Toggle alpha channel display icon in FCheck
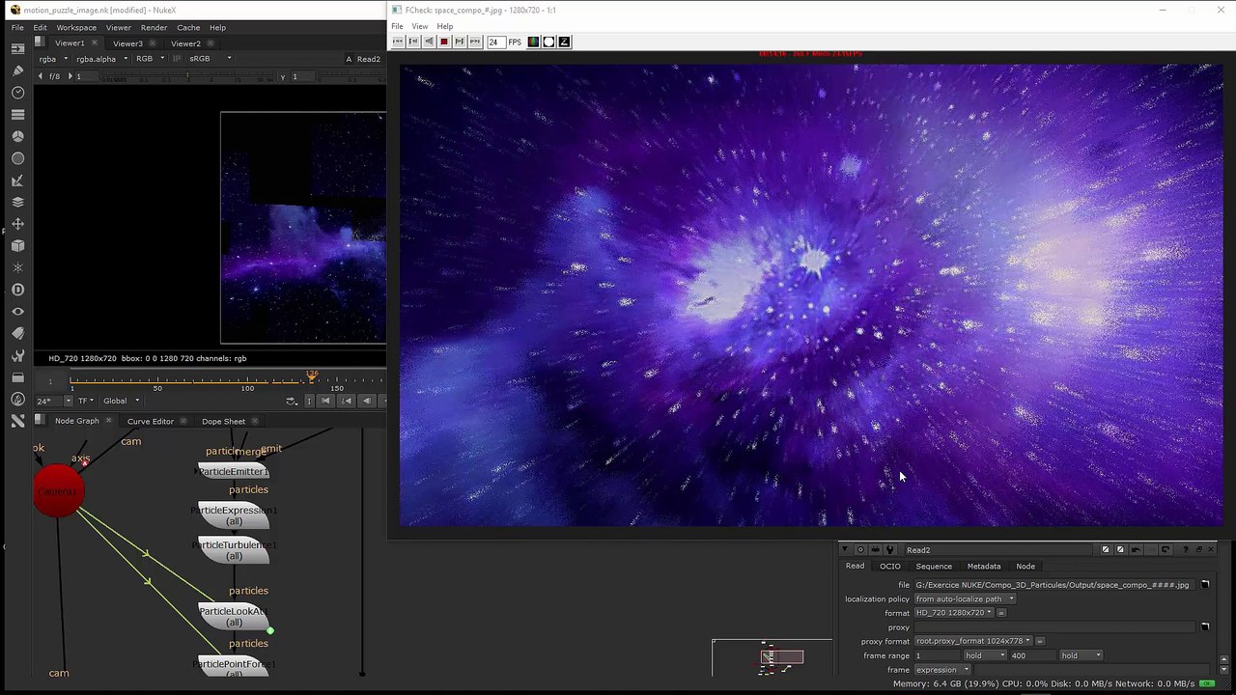The image size is (1236, 695). click(548, 42)
